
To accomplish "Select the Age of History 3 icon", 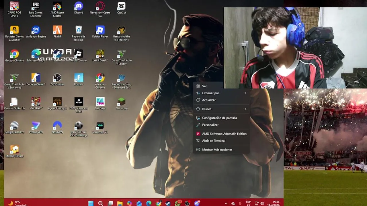I will point(57,104).
